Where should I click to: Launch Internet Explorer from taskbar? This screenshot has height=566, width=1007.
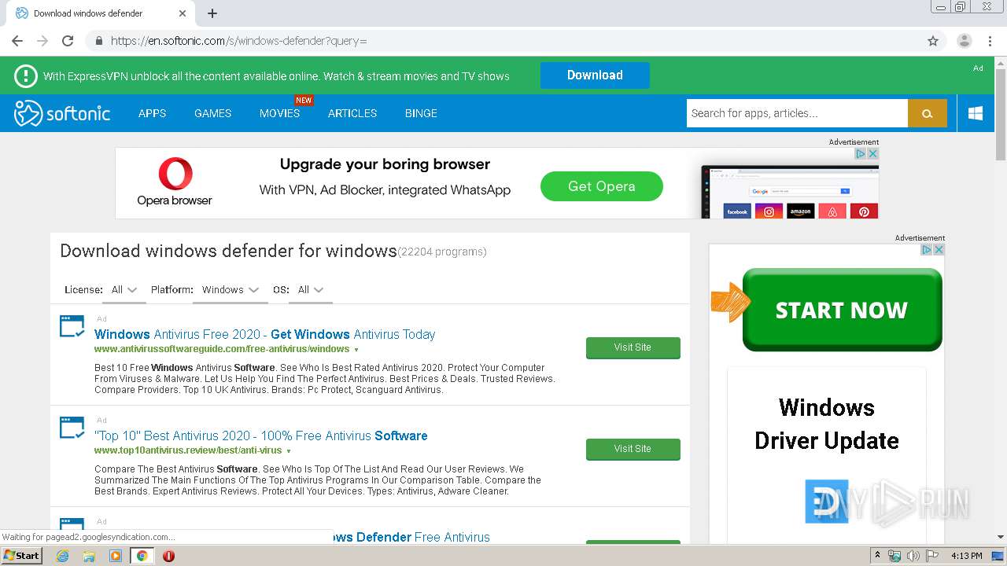point(63,556)
